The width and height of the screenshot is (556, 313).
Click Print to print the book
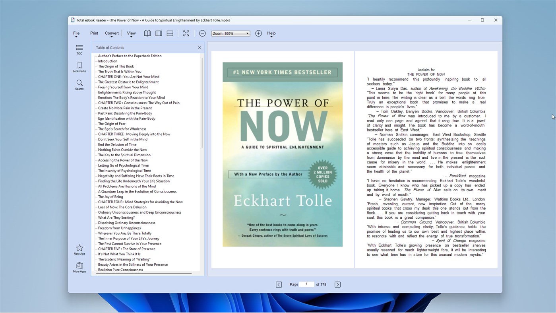coord(94,33)
